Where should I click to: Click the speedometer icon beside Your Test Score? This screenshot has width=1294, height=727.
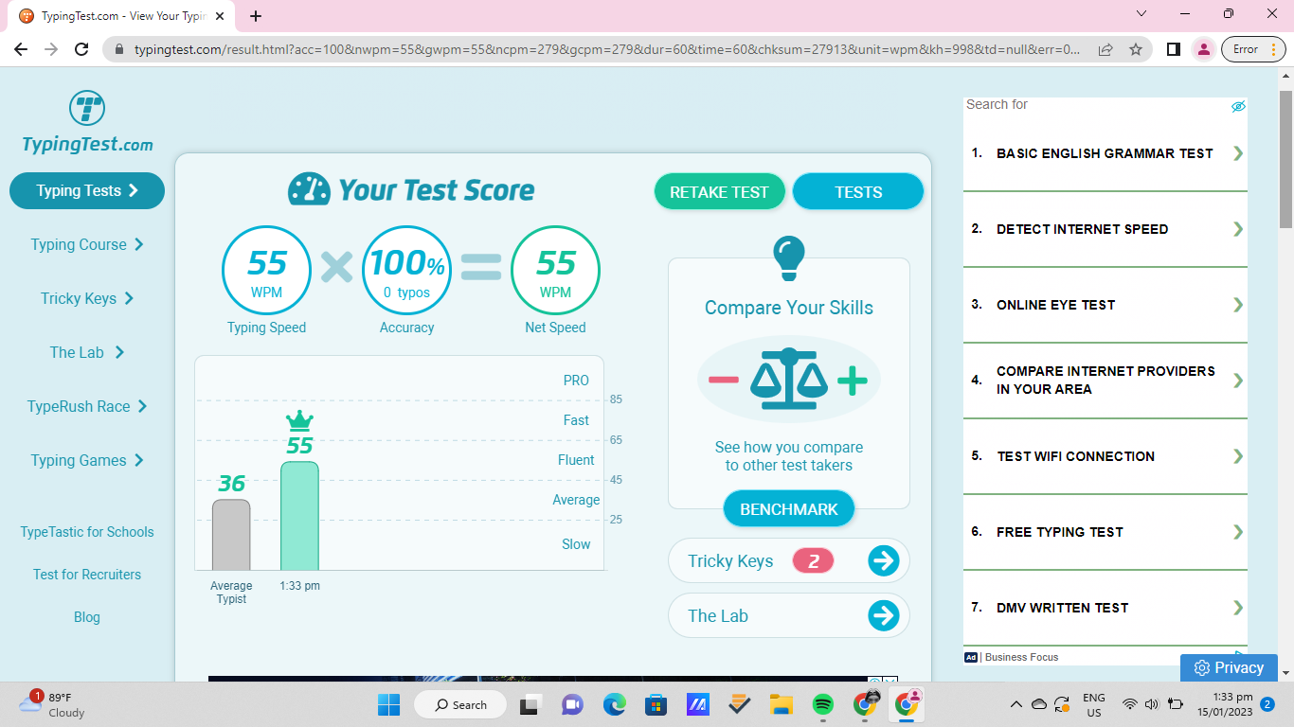point(309,189)
